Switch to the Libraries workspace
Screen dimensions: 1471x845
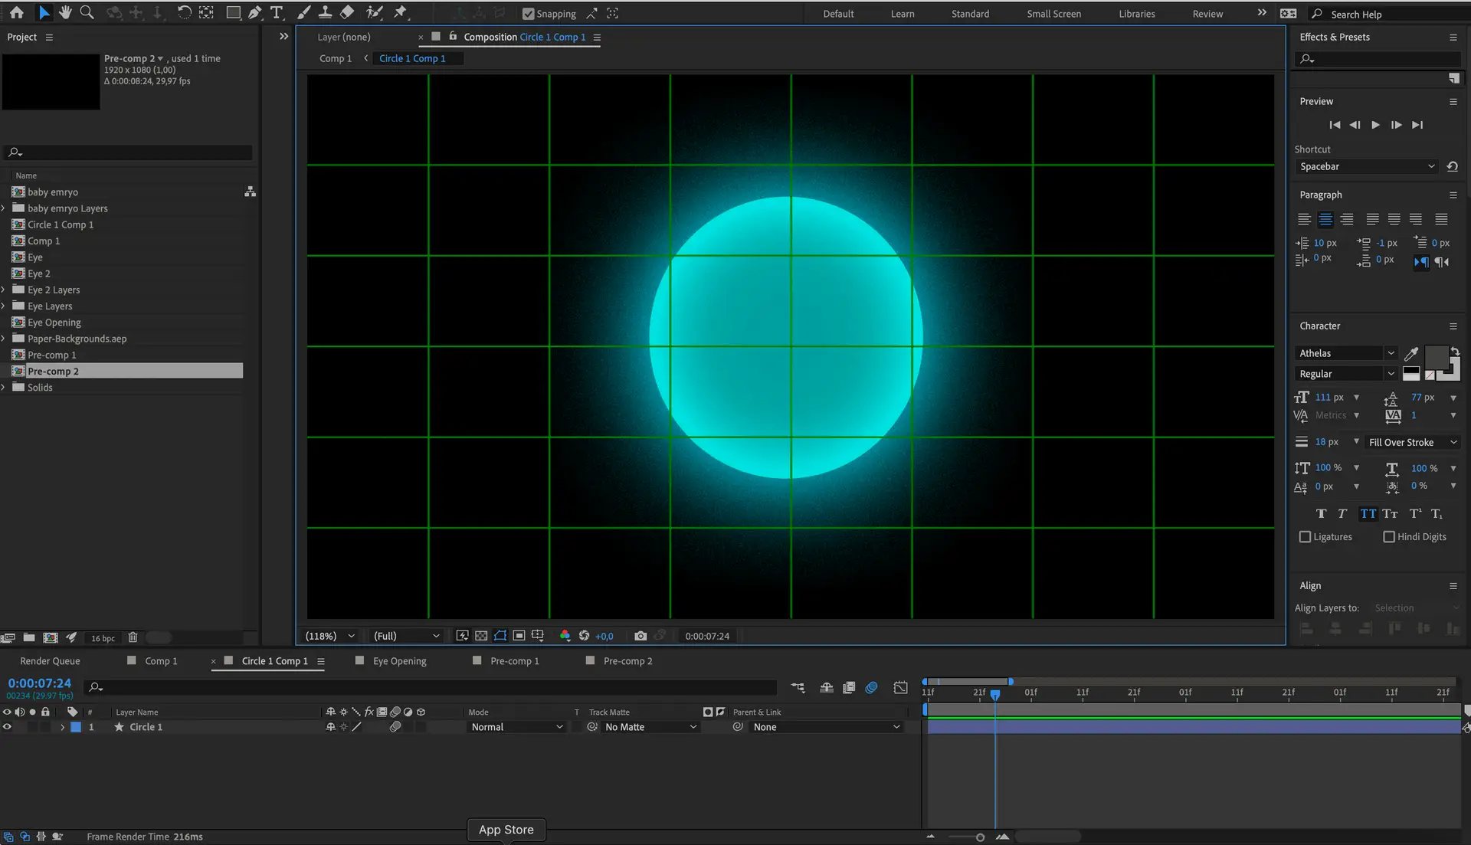point(1136,14)
